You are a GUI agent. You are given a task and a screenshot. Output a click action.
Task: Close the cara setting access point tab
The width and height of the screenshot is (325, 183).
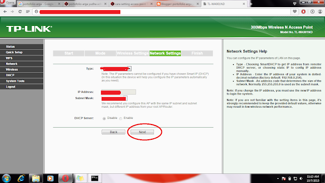point(151,4)
